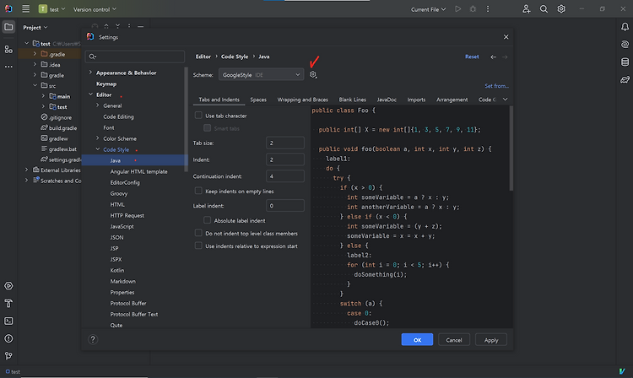
Task: Click the Continuation indent input field
Action: [285, 176]
